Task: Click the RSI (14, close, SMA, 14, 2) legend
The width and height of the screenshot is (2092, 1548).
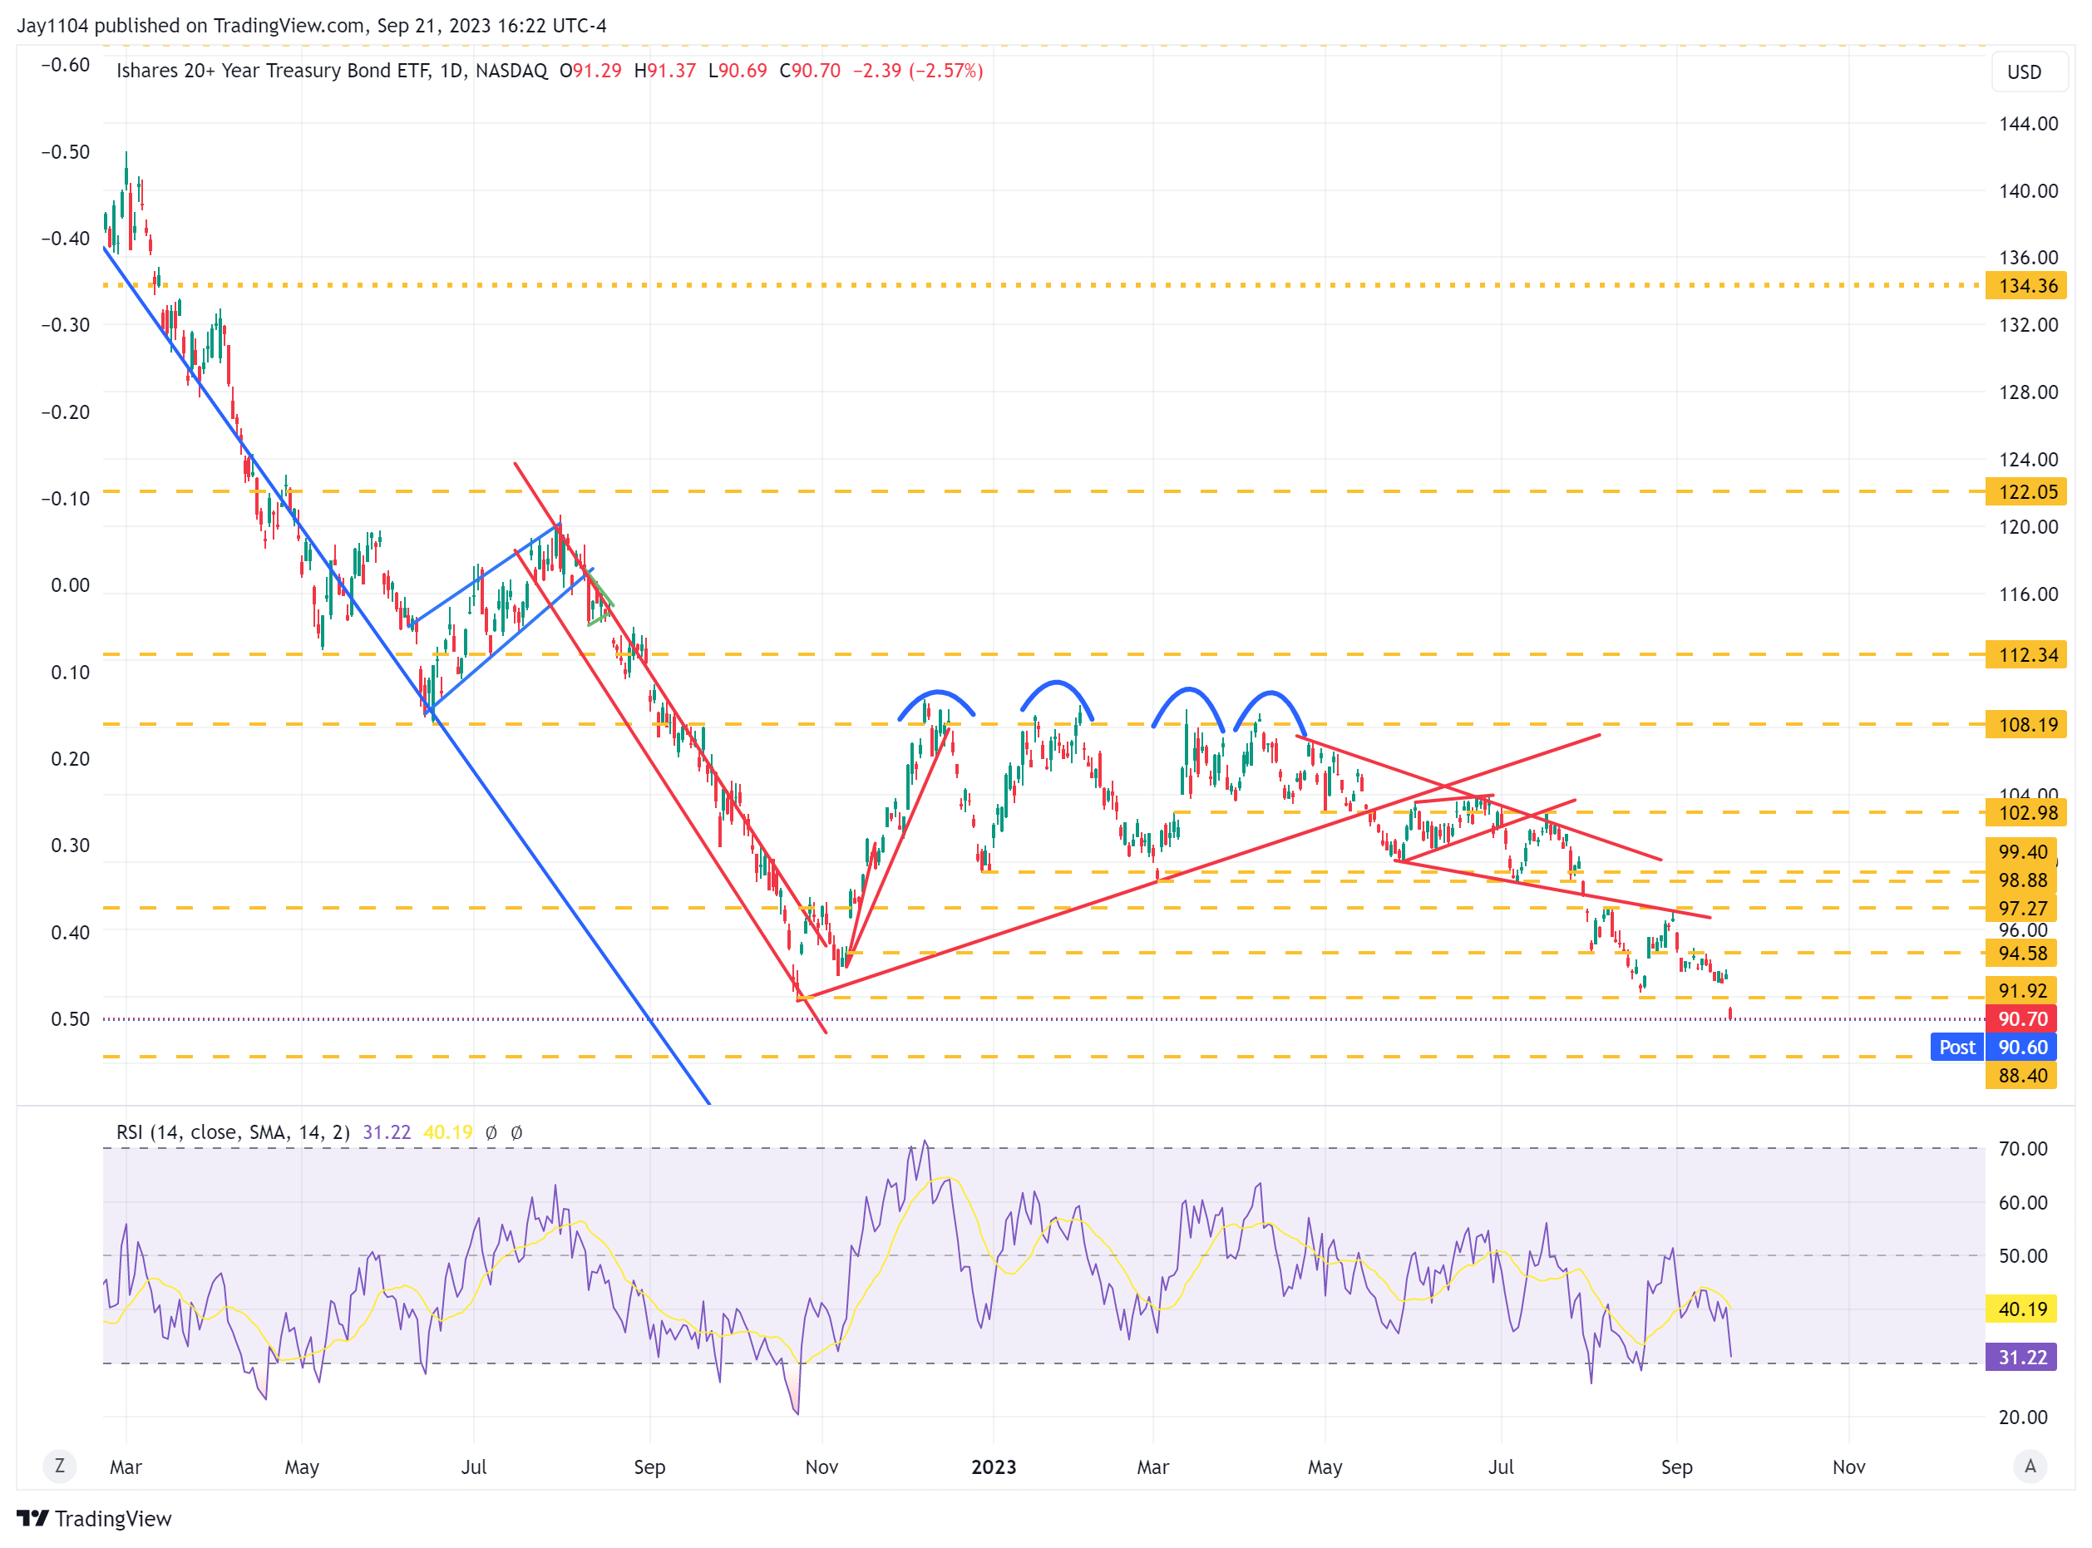Action: point(233,1133)
